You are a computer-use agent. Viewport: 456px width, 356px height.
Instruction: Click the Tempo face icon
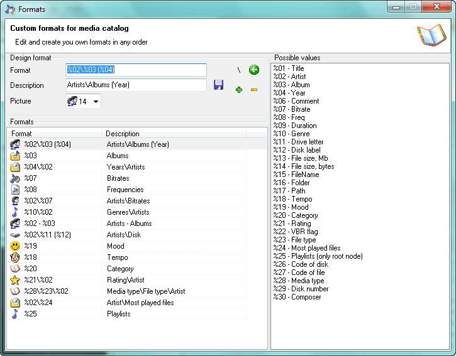point(15,257)
